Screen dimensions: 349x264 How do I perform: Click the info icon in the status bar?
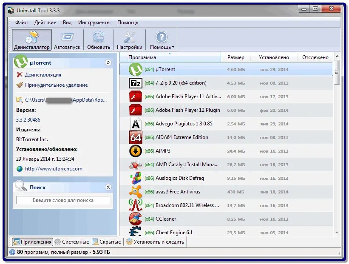pos(12,252)
